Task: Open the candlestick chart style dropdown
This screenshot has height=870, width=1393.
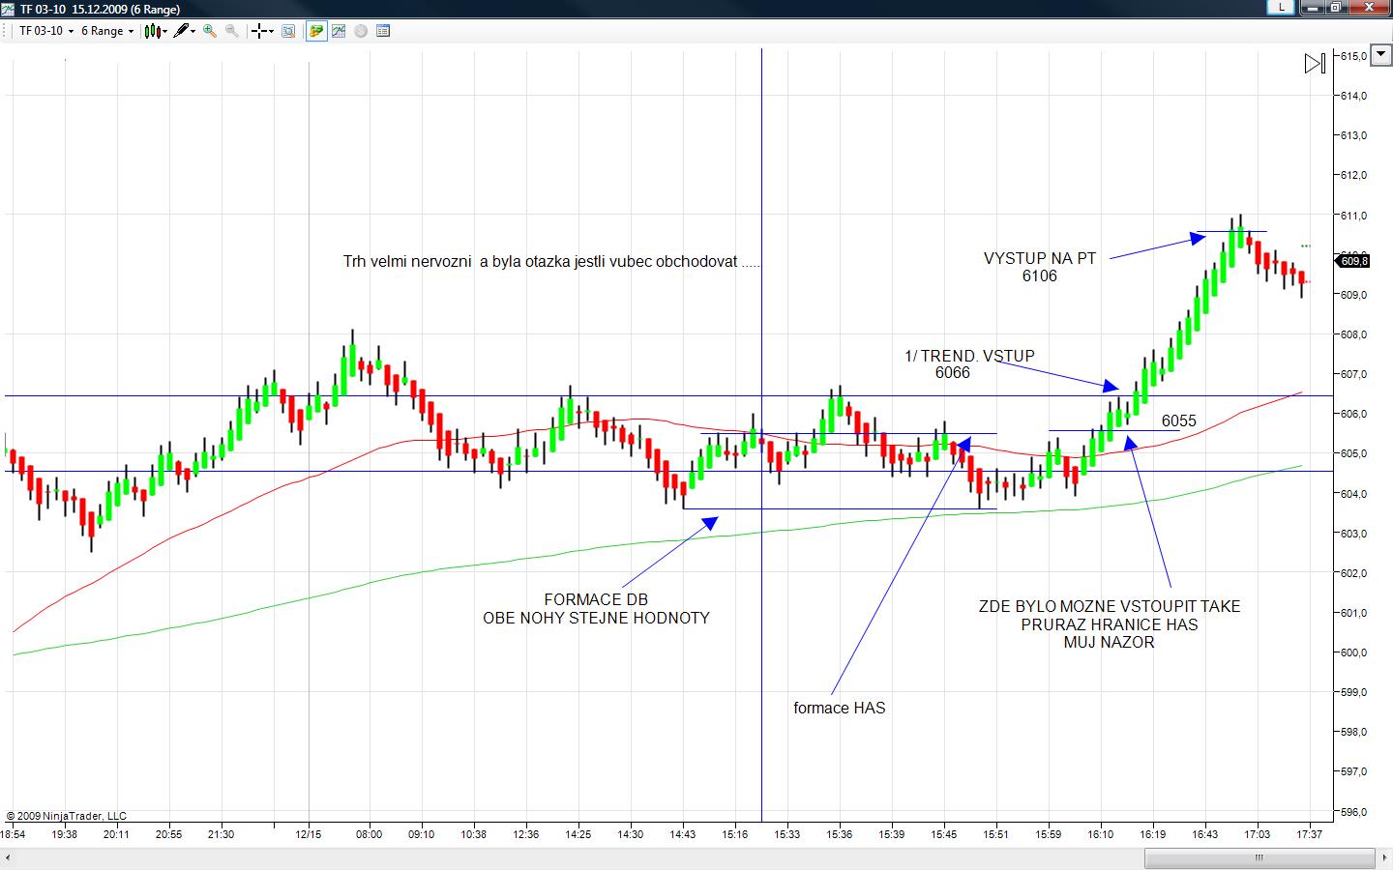Action: point(157,31)
